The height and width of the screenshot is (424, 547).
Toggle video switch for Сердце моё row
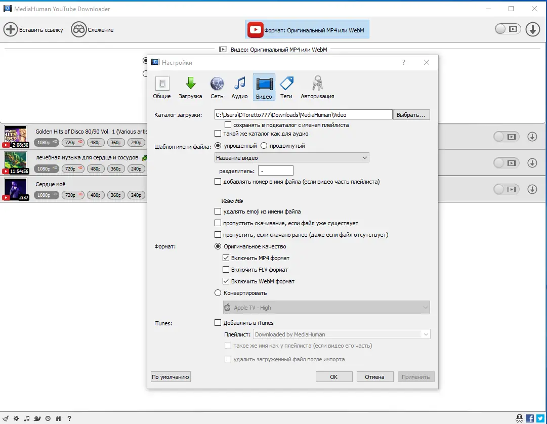507,189
